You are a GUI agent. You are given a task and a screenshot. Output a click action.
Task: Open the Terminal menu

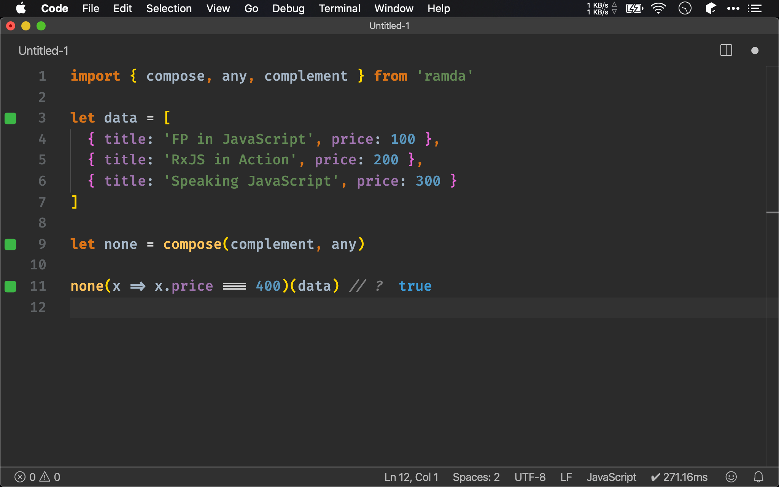click(339, 8)
